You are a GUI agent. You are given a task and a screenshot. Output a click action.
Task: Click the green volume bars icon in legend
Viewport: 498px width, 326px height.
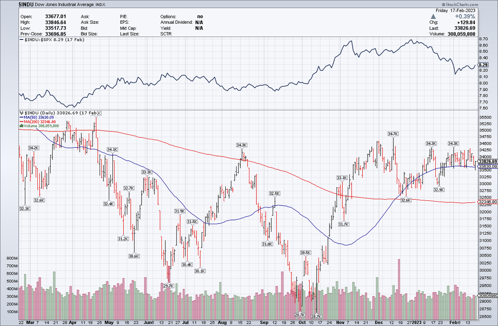pyautogui.click(x=22, y=126)
